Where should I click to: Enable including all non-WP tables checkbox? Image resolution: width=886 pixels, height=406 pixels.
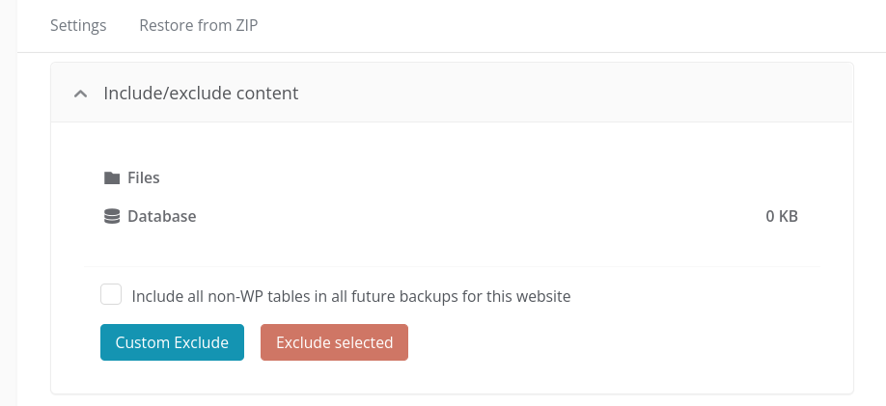[111, 294]
